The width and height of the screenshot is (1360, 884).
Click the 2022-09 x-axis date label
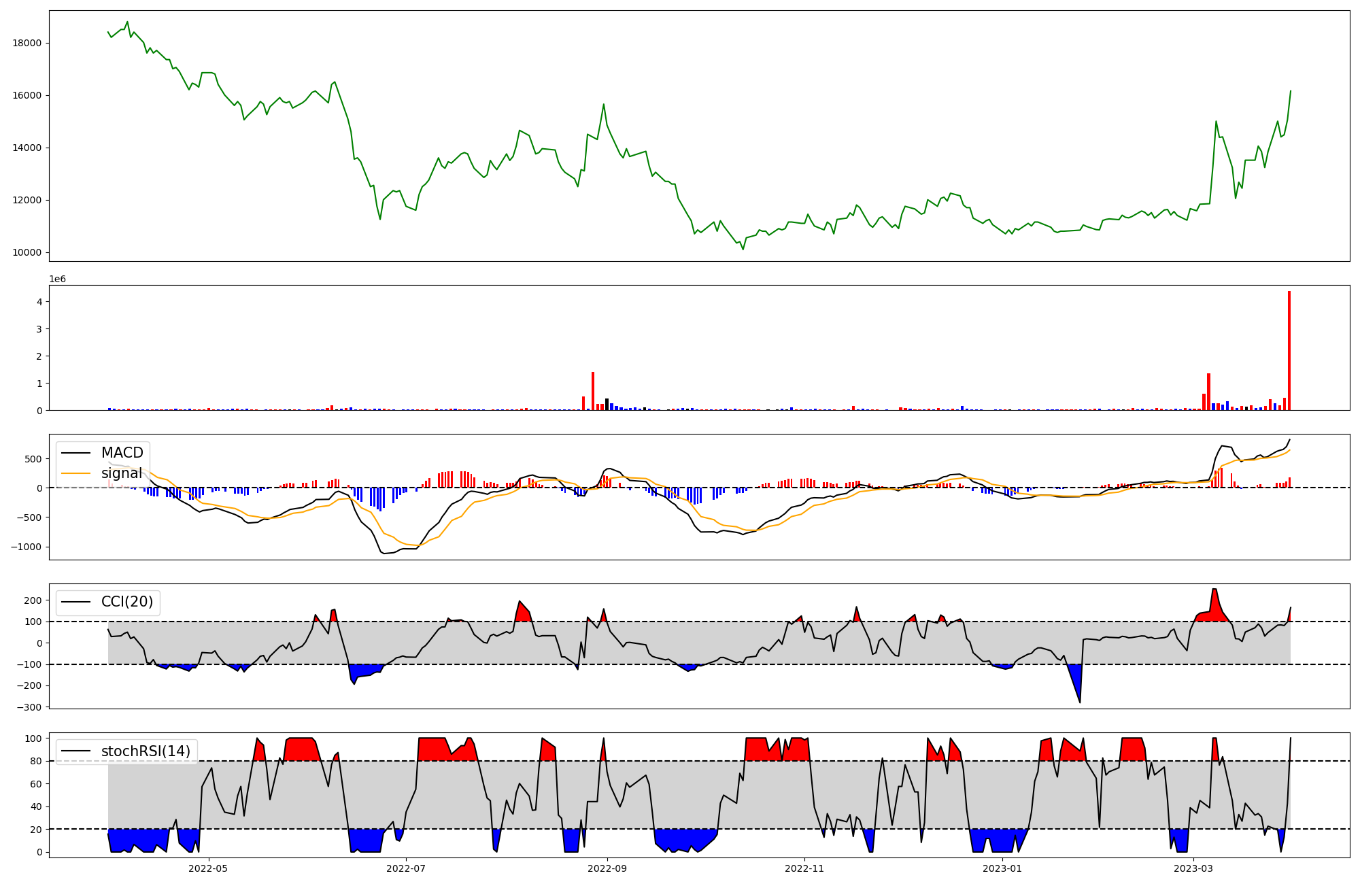click(607, 868)
